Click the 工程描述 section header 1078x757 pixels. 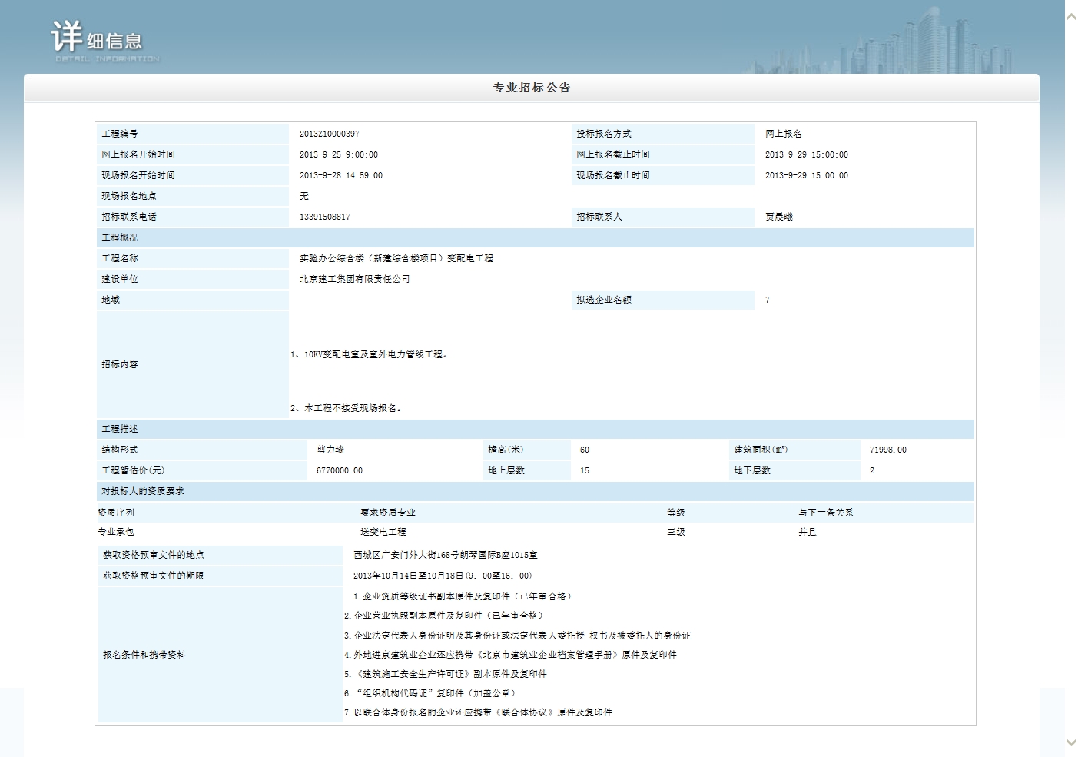coord(120,429)
